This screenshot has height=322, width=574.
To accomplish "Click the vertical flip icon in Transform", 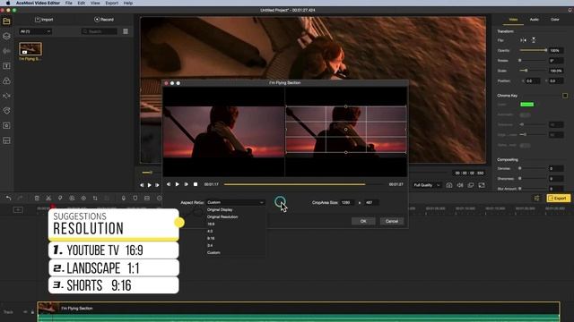I will tap(534, 40).
